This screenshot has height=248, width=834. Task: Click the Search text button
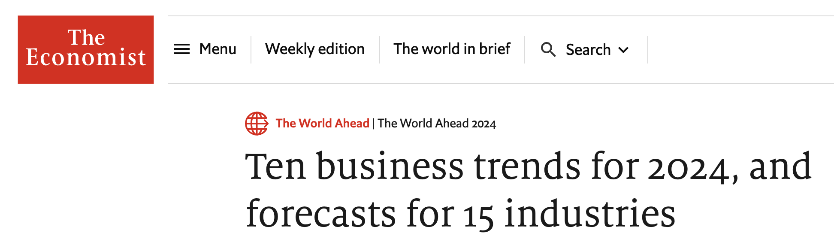tap(588, 50)
